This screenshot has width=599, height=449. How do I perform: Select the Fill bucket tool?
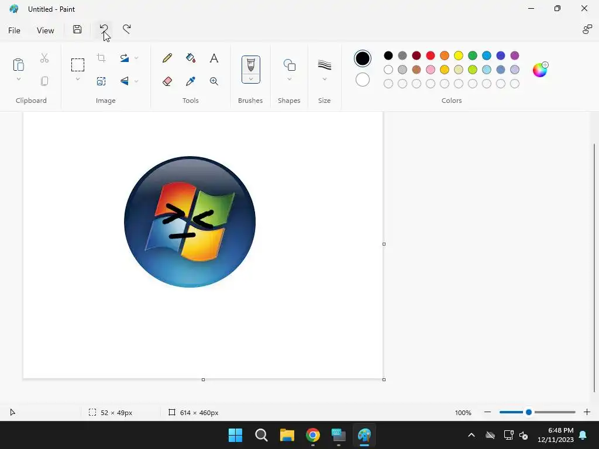tap(191, 58)
